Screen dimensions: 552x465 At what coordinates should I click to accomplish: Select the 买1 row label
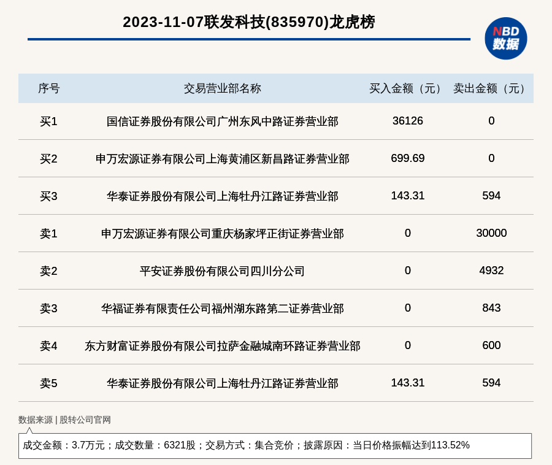(48, 121)
